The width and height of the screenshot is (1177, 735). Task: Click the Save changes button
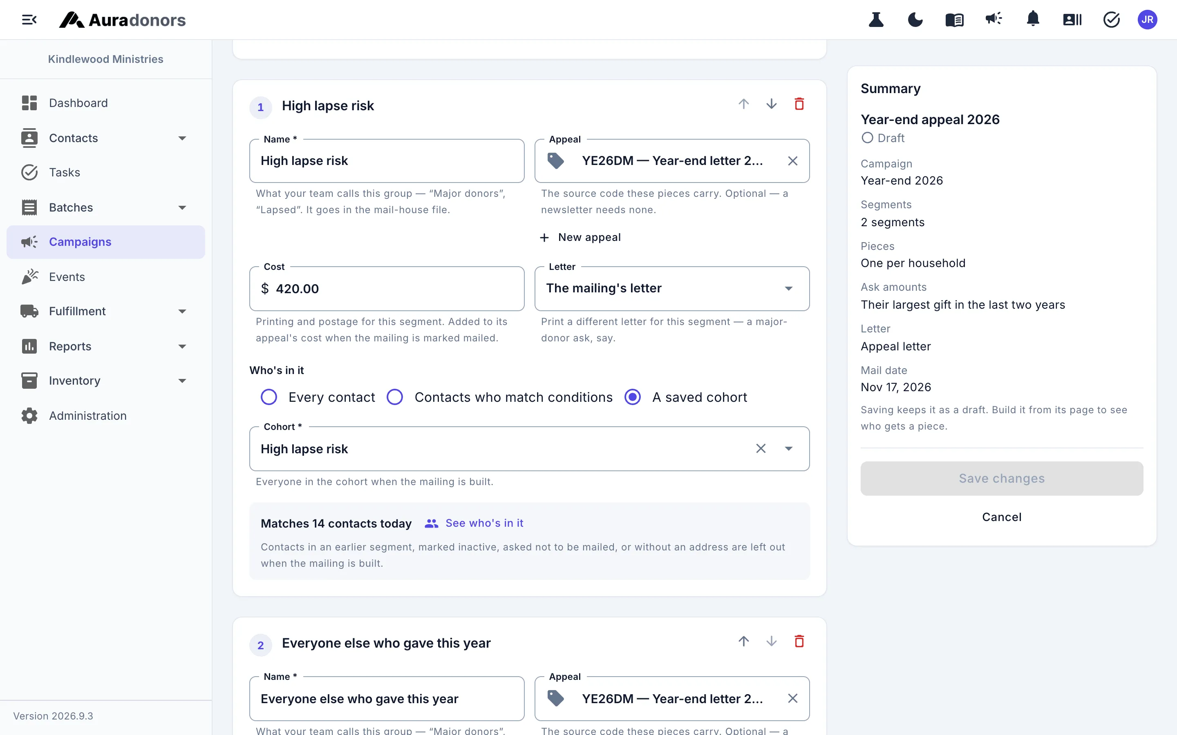pyautogui.click(x=1001, y=478)
